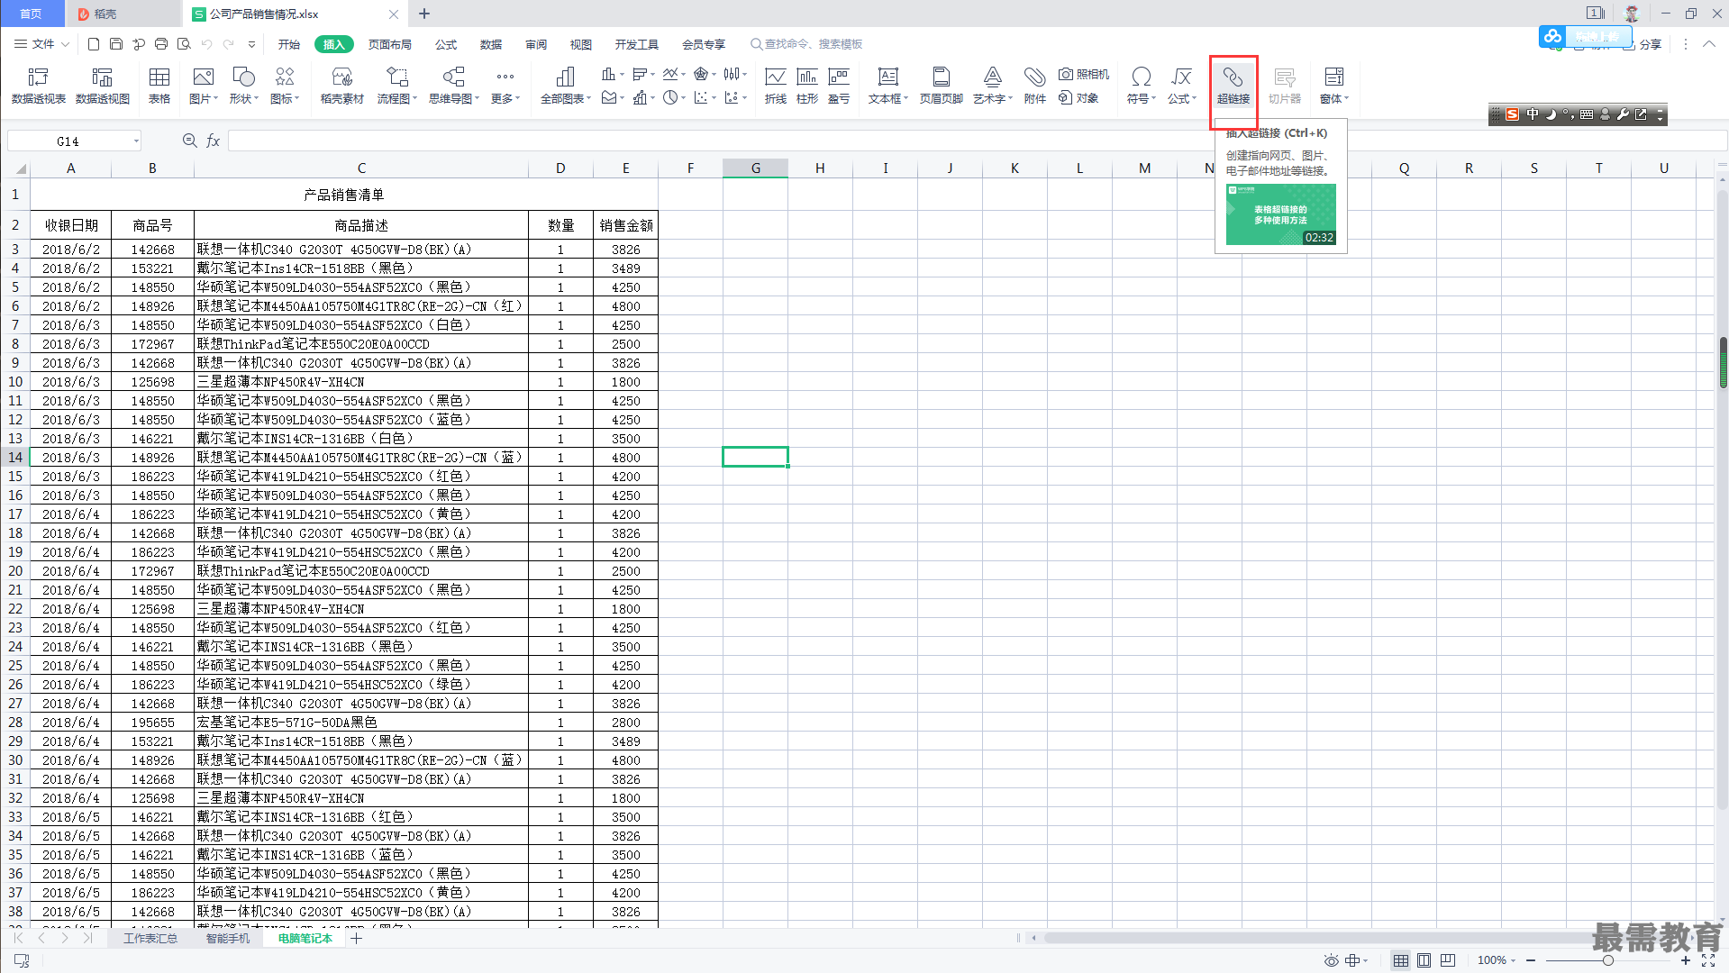Insert a line sparkline (折线)

pyautogui.click(x=776, y=86)
